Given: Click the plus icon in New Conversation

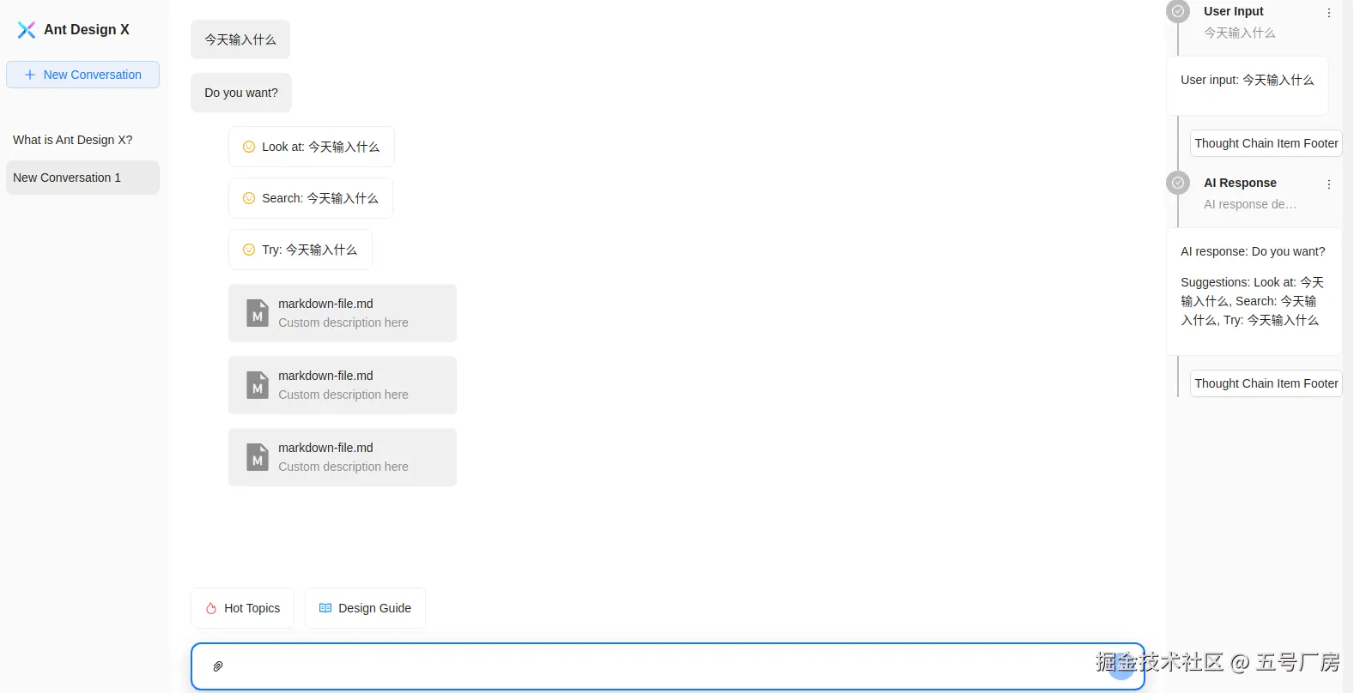Looking at the screenshot, I should pyautogui.click(x=30, y=75).
